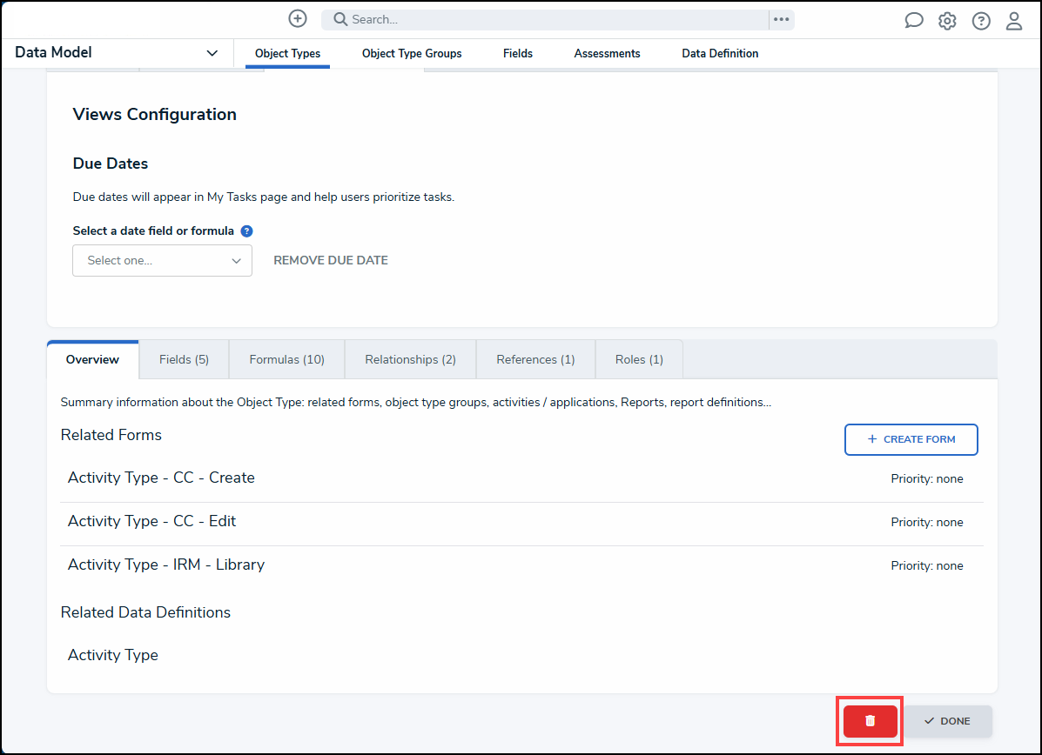Viewport: 1042px width, 755px height.
Task: Click the help question mark icon
Action: coord(981,21)
